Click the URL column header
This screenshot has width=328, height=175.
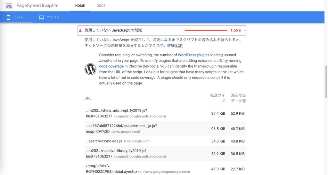pyautogui.click(x=88, y=98)
